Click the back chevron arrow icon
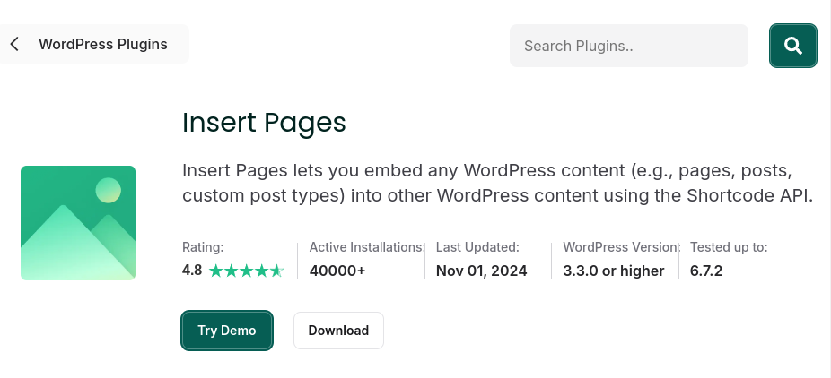The height and width of the screenshot is (378, 831). pos(14,44)
